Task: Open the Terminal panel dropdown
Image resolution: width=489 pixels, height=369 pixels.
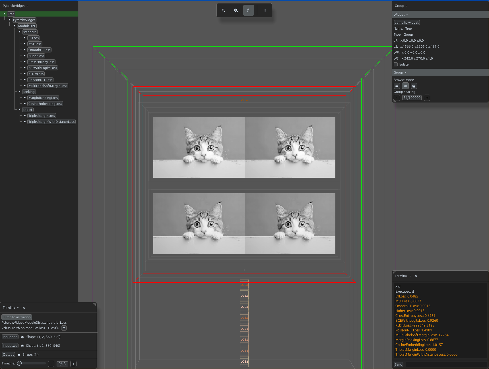Action: (403, 276)
